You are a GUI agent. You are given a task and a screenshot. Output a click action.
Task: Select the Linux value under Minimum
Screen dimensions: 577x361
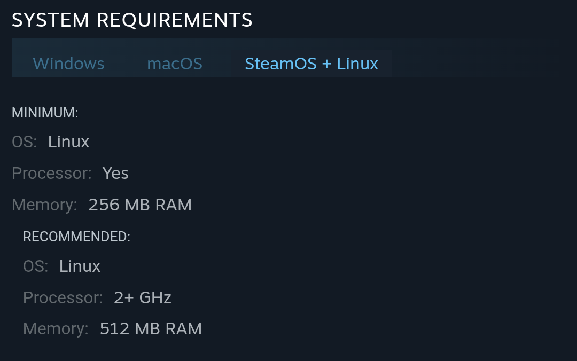68,142
